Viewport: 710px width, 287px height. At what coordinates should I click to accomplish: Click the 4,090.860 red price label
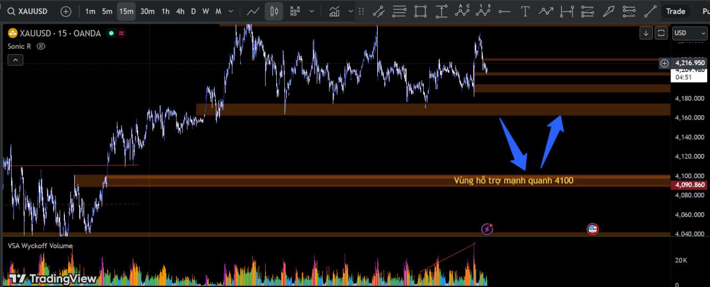click(689, 185)
